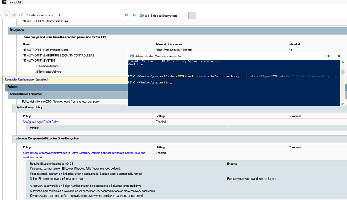Image resolution: width=347 pixels, height=200 pixels.
Task: Open a new blank browser tab
Action: point(192,16)
